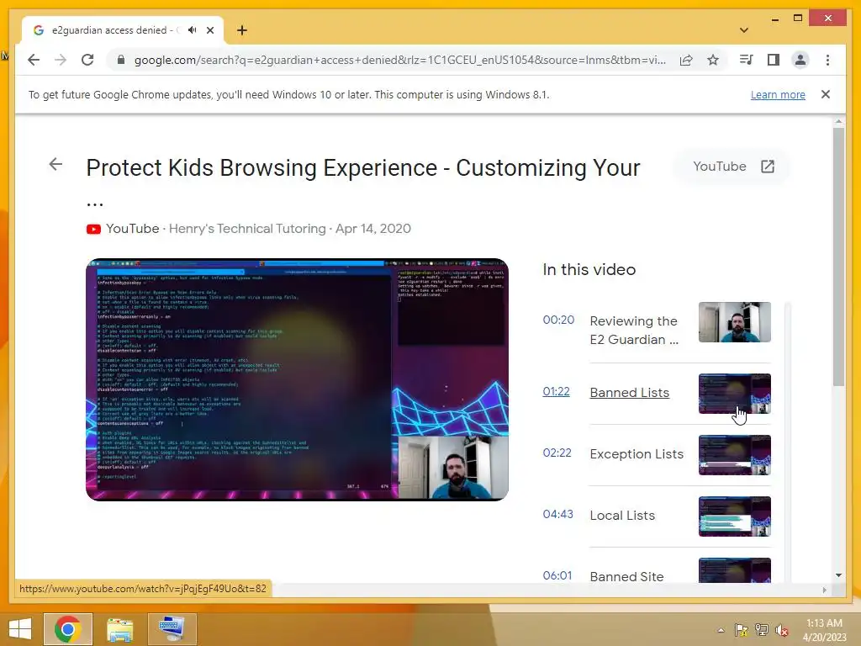Image resolution: width=861 pixels, height=646 pixels.
Task: Click scrollbar down arrow
Action: tap(838, 575)
